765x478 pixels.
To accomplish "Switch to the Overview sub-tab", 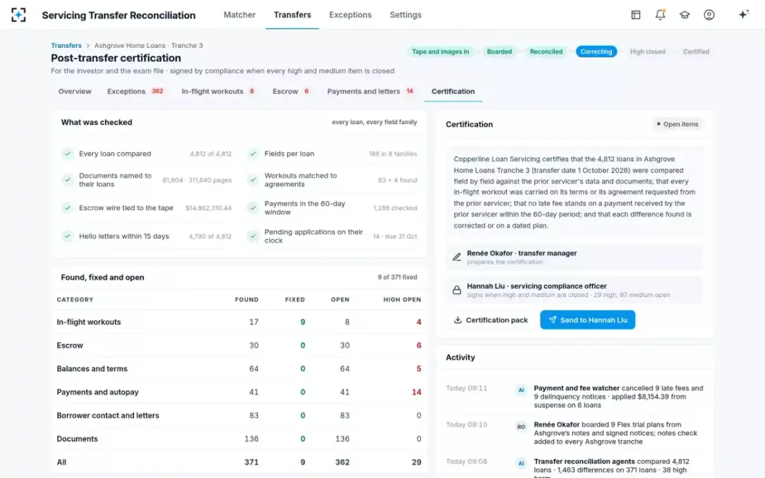I will (x=75, y=91).
